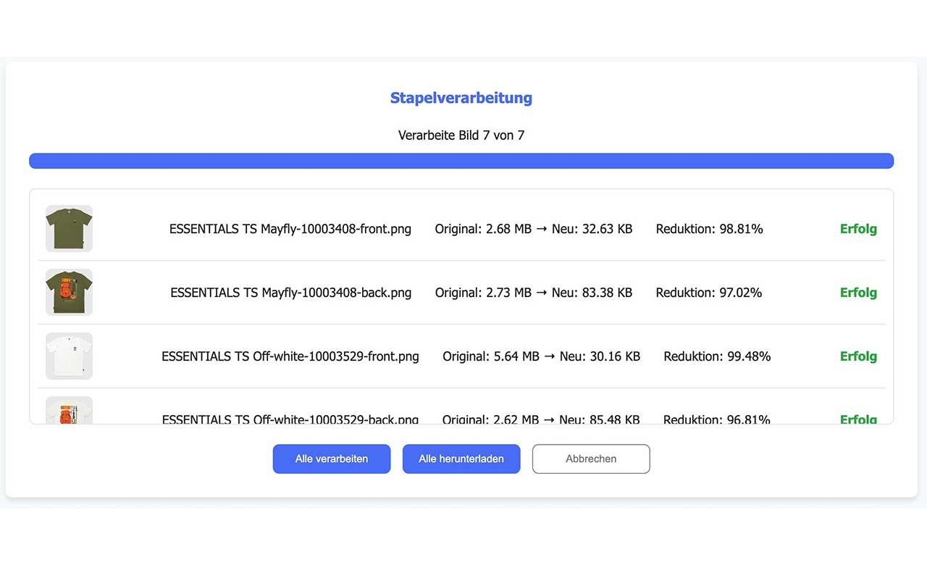Click the 'Verarbeite Bild 7 von 7' status text
927x565 pixels.
click(x=461, y=135)
